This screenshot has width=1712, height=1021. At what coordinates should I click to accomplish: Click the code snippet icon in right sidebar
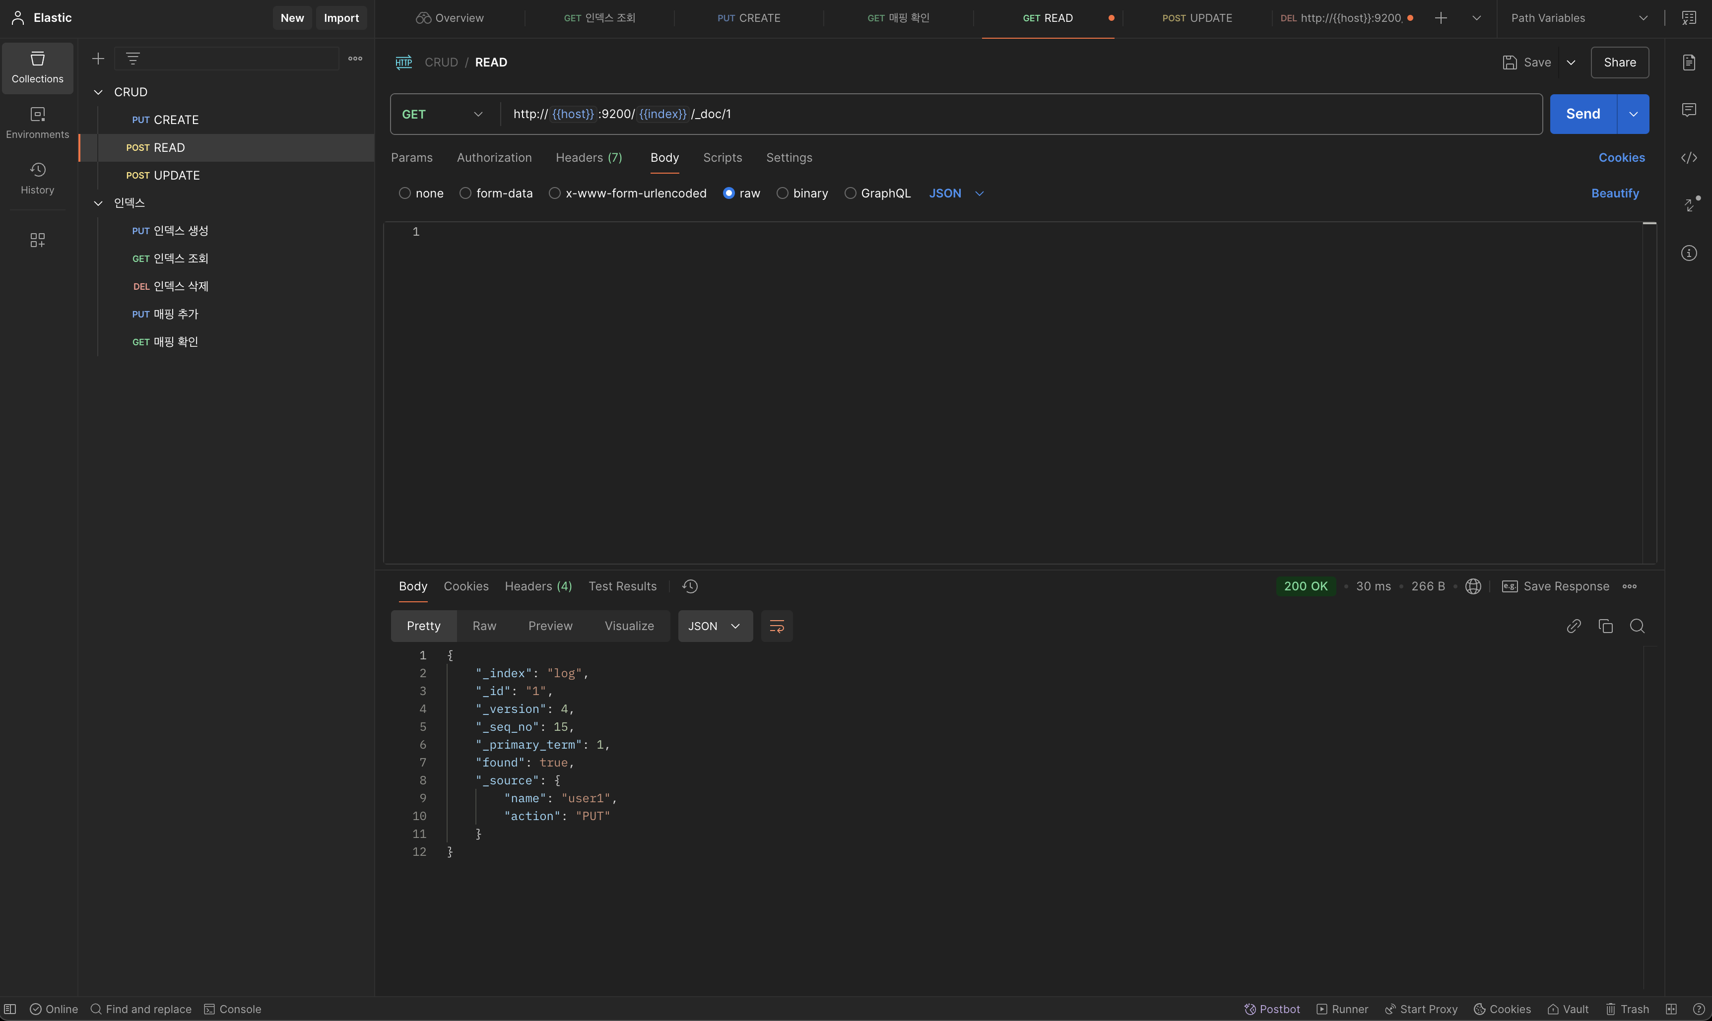click(1689, 158)
